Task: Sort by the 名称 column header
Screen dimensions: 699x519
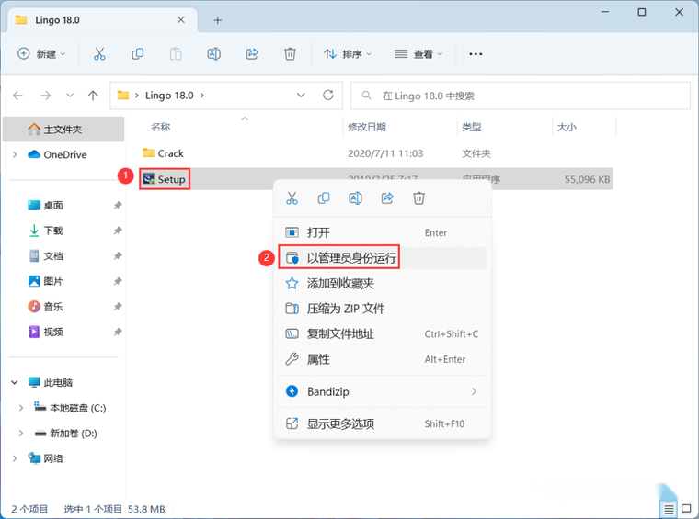Action: [x=160, y=127]
